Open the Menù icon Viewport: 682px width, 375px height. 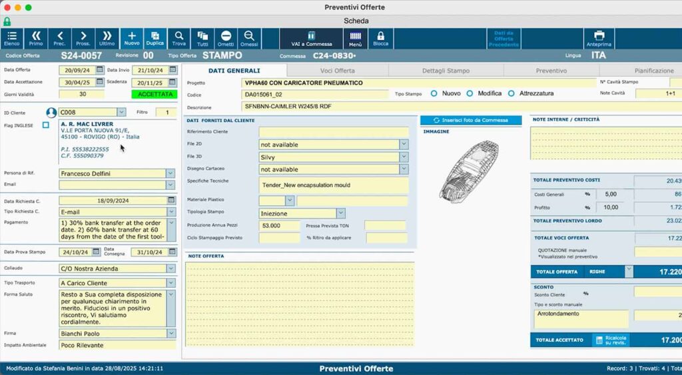(356, 39)
